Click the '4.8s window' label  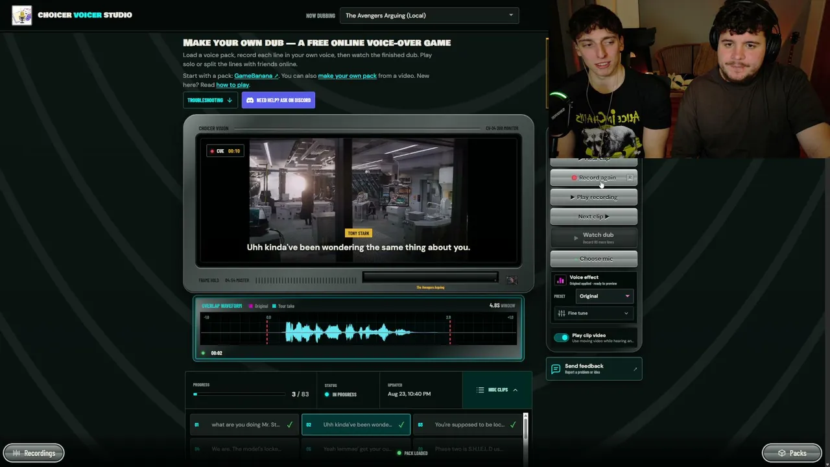(x=502, y=305)
